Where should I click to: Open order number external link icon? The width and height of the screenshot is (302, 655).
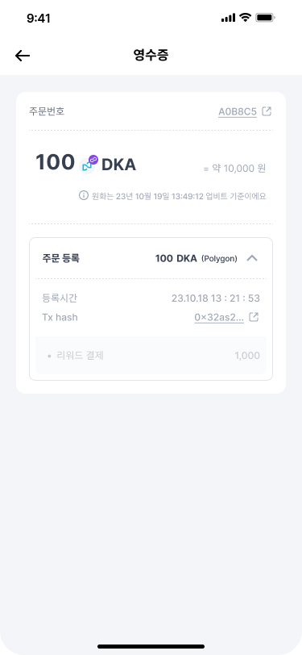(267, 111)
